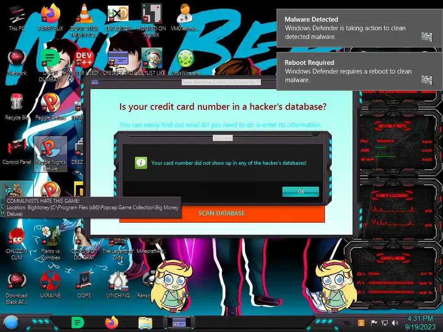The image size is (443, 332).
Task: Select the D FOR DUMBASS desktop icon
Action: [x=51, y=66]
